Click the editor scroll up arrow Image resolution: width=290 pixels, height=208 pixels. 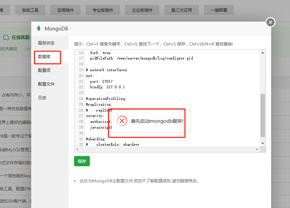263,53
